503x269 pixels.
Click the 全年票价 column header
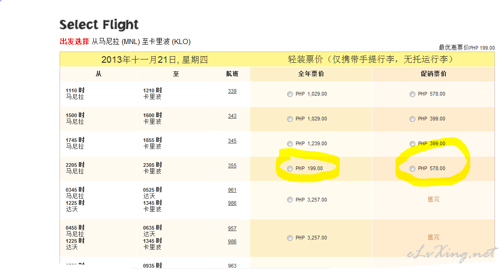coord(311,74)
